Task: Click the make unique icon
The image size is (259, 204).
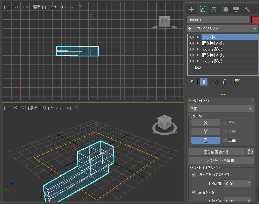Action: 216,82
